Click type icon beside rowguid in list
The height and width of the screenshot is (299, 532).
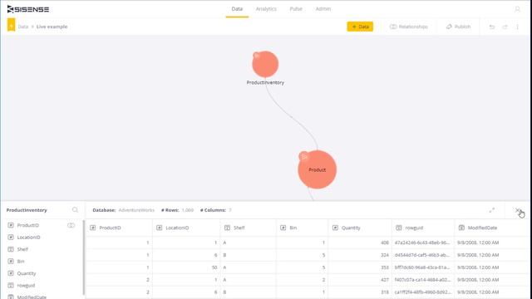pos(11,286)
